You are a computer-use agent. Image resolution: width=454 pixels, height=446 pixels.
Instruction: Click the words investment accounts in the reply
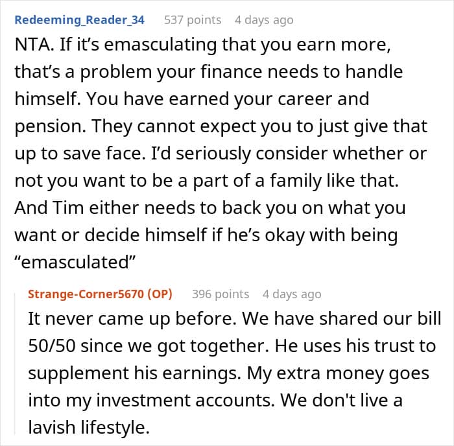pos(185,400)
